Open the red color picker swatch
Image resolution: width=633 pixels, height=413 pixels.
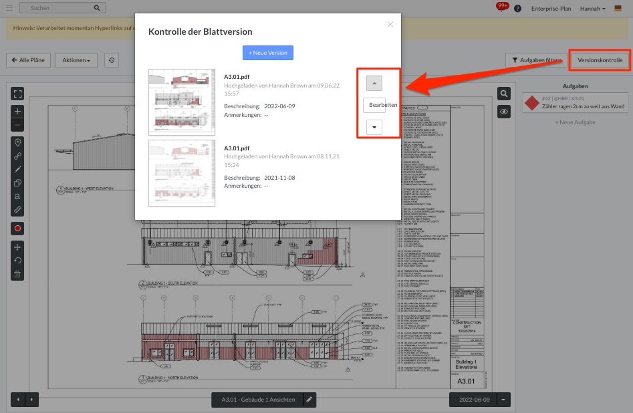tap(17, 229)
